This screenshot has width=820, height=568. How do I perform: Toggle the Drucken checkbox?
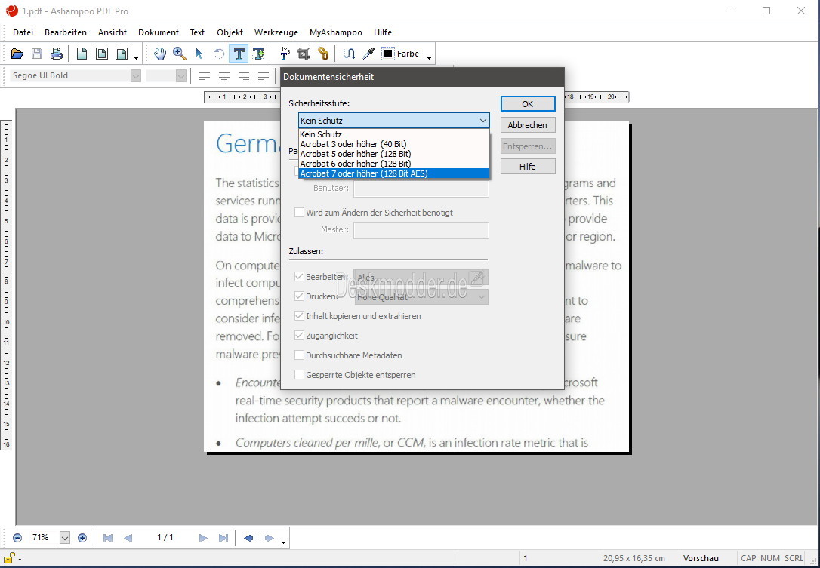point(299,296)
